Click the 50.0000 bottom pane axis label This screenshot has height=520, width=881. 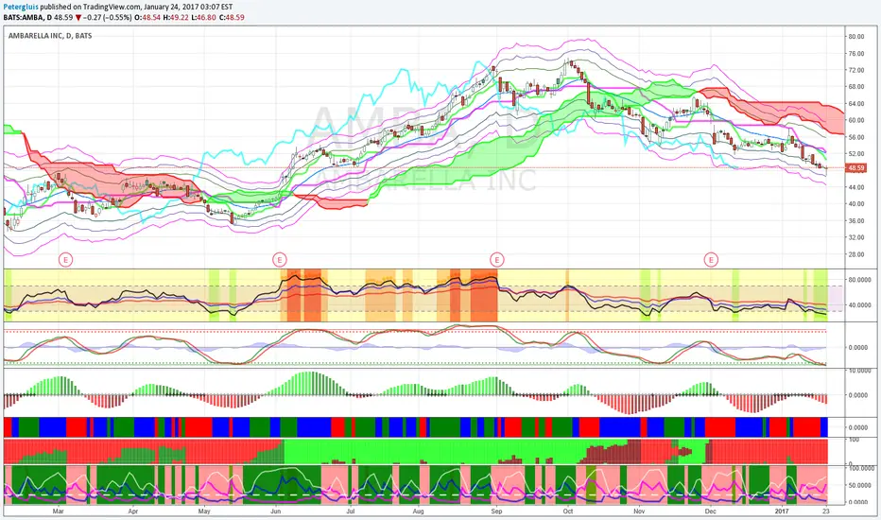click(x=859, y=485)
